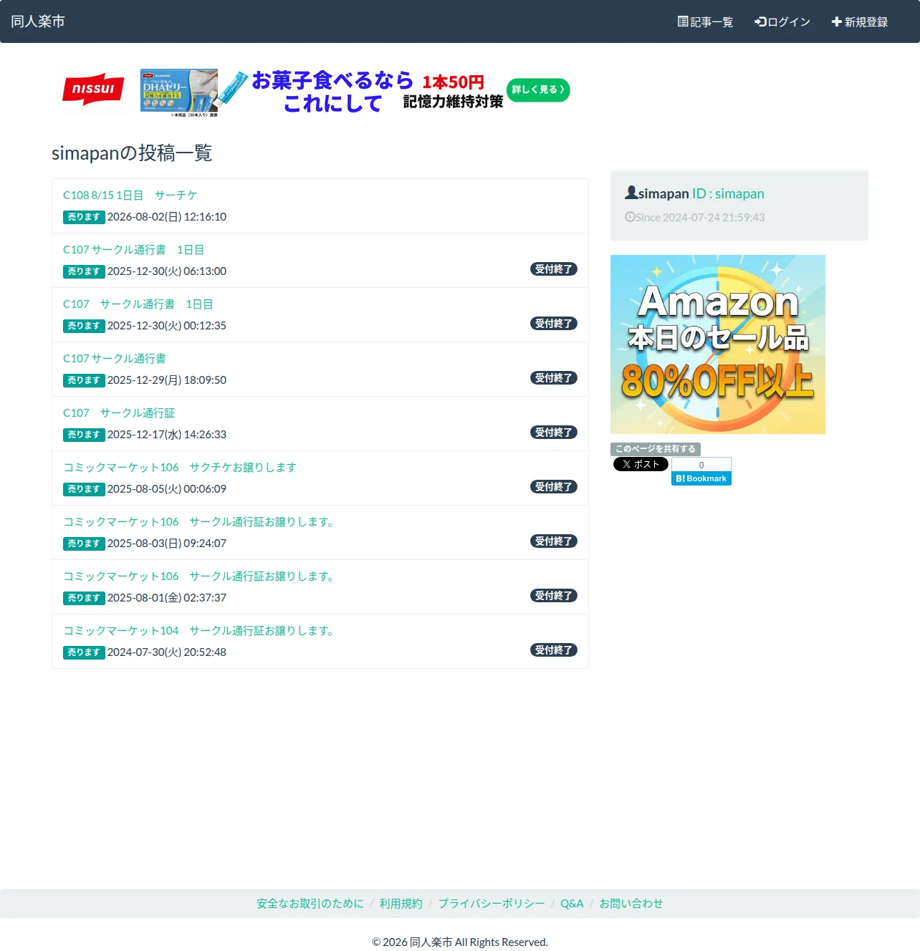Open 安全なお取引のために footer link

[310, 904]
